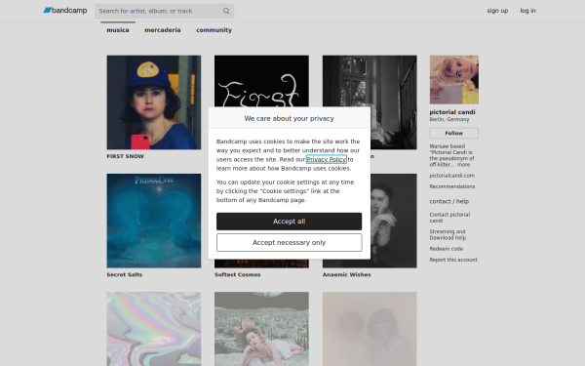Open Streaming and Download help

[x=448, y=234]
